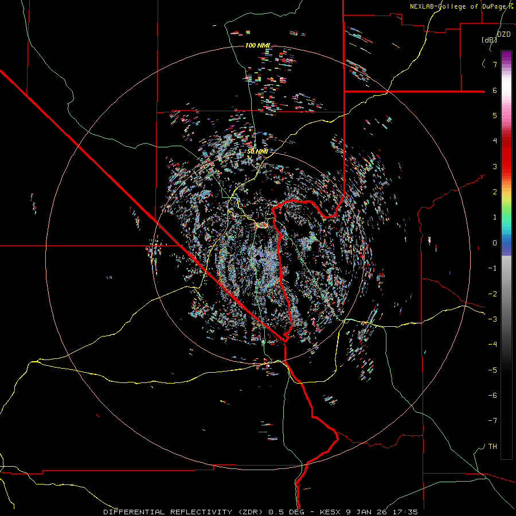Pick the white-pink band near 6 dB
The height and width of the screenshot is (516, 516).
(x=506, y=91)
